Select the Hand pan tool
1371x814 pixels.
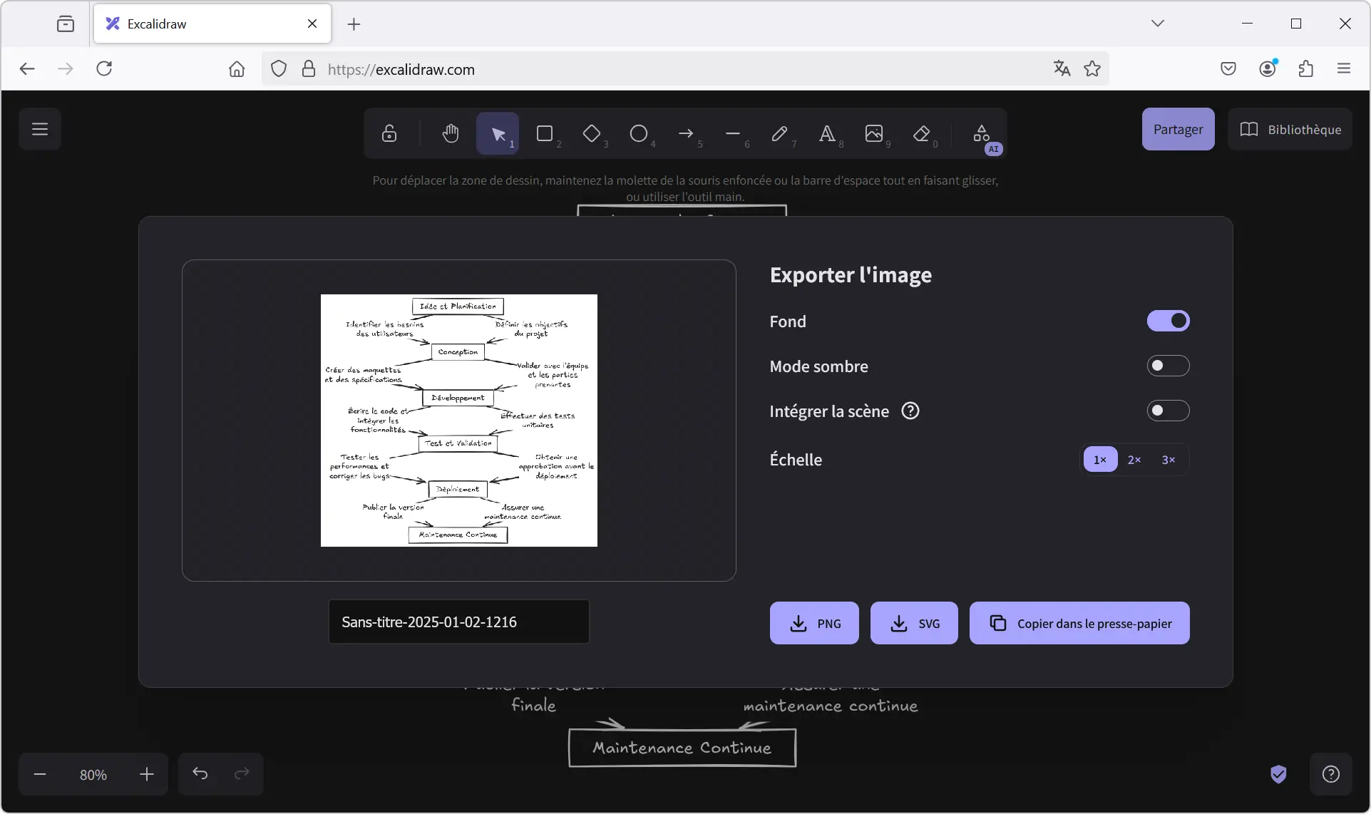(x=451, y=133)
